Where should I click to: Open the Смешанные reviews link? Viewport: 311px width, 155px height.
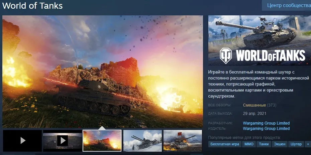[254, 105]
